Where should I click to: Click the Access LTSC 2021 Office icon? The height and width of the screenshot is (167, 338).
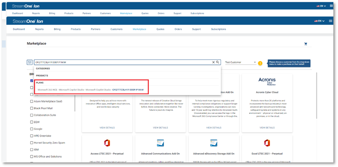[107, 143]
